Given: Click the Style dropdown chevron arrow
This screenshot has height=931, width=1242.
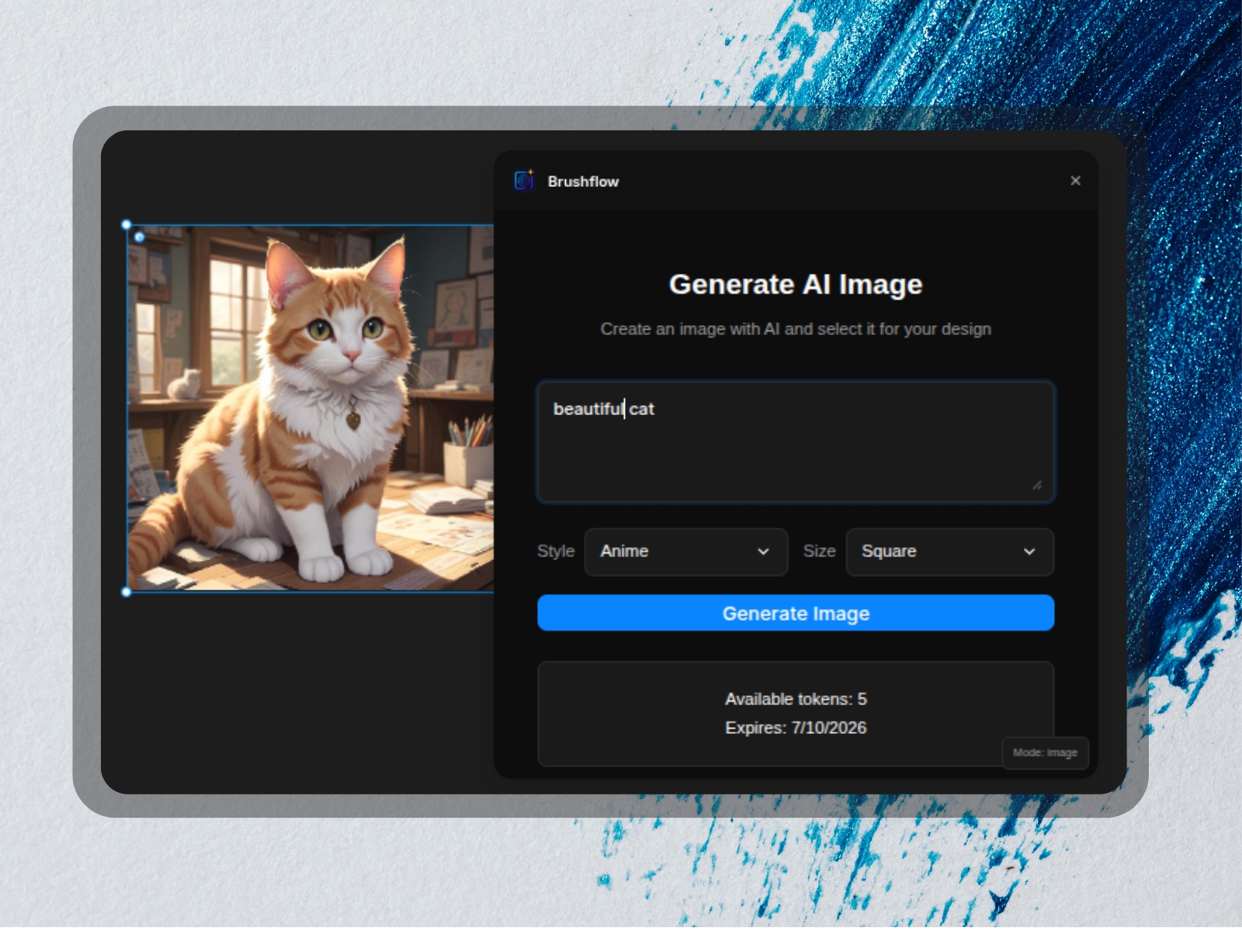Looking at the screenshot, I should click(763, 552).
